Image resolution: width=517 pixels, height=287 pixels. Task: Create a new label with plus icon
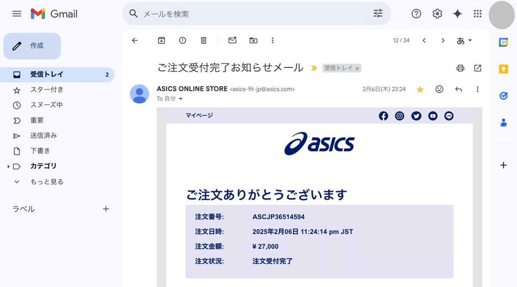coord(106,209)
